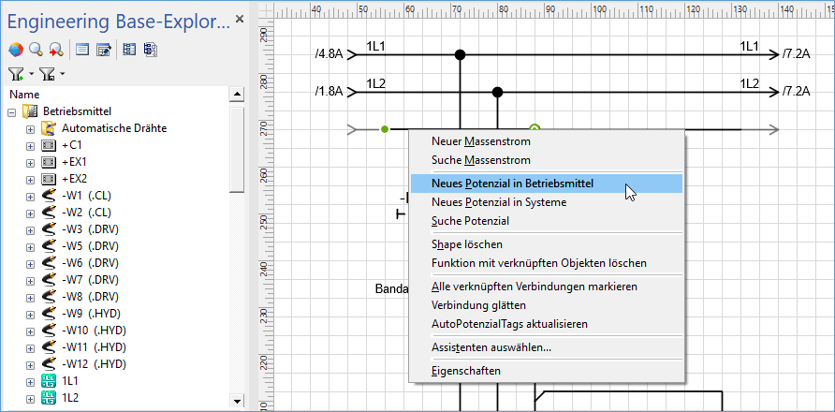Select Neues Potenzial in Betriebsmittel
Screen dimensions: 835x412
coord(512,184)
